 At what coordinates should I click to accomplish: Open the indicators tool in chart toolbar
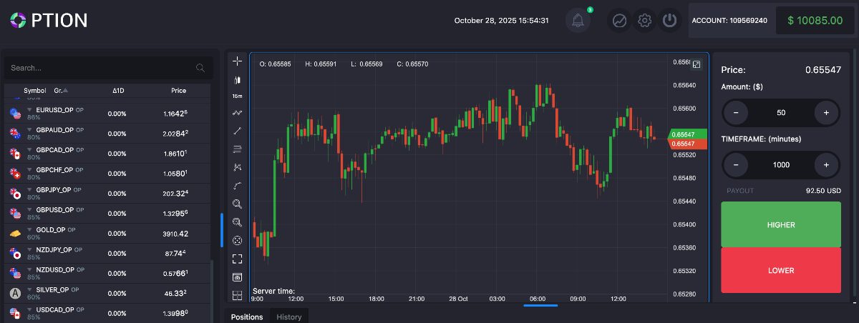[x=238, y=113]
